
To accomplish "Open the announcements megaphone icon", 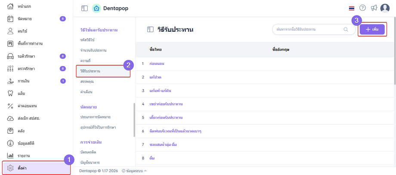I will (x=374, y=8).
